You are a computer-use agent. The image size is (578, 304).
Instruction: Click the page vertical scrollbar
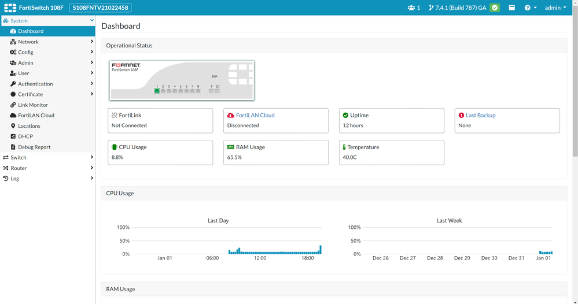(x=575, y=87)
